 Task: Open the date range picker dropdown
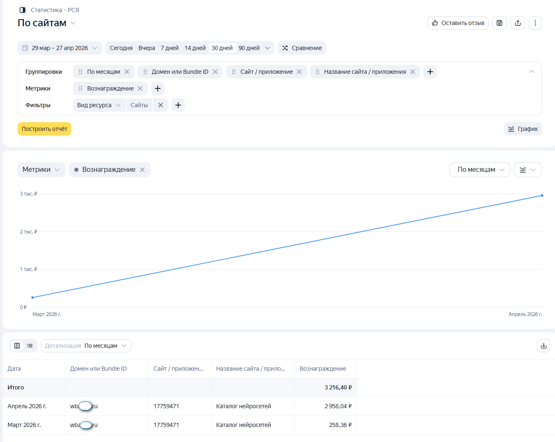pos(60,48)
